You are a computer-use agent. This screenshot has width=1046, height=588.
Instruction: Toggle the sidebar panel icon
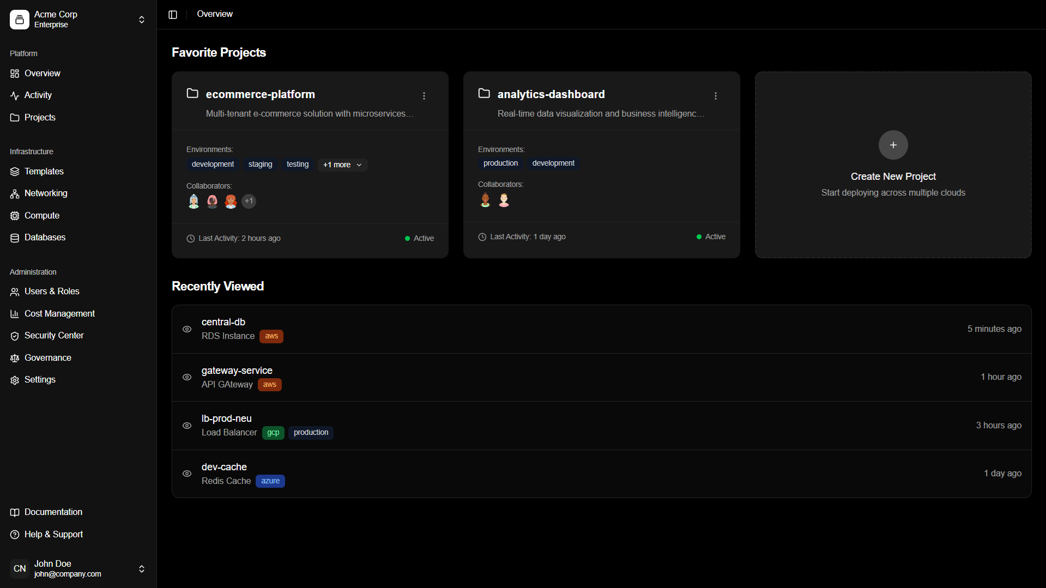tap(173, 15)
